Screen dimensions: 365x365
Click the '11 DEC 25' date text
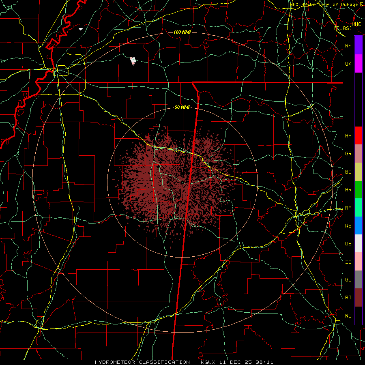pos(235,362)
